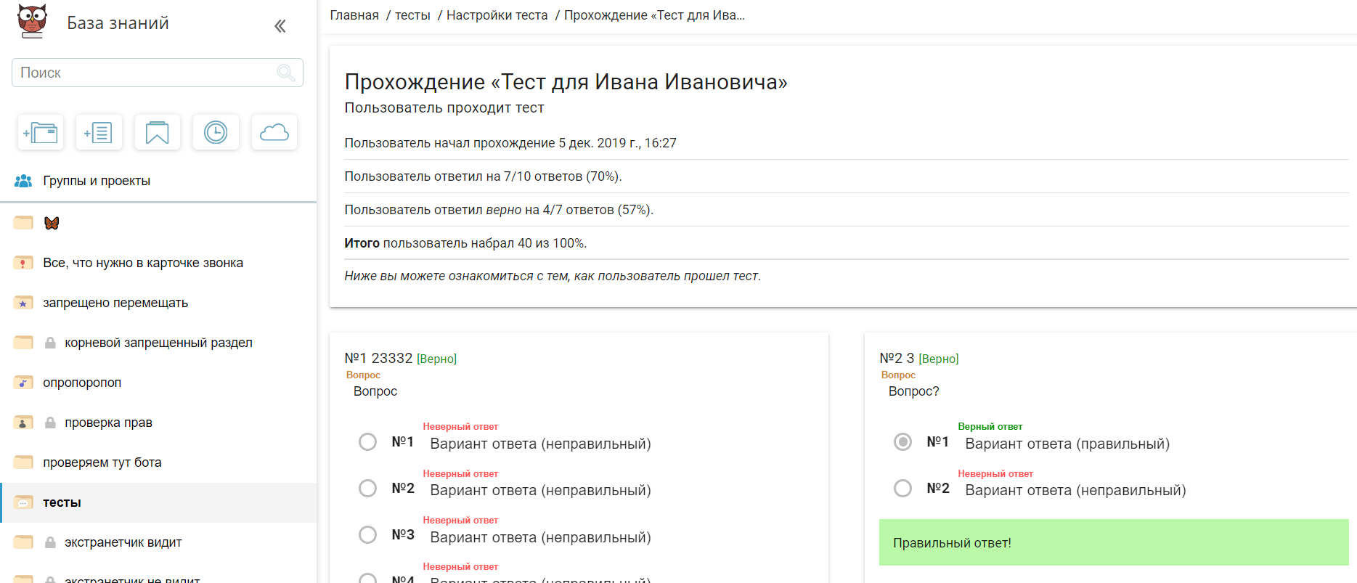This screenshot has height=583, width=1357.
Task: Open the cloud icon
Action: pyautogui.click(x=274, y=133)
